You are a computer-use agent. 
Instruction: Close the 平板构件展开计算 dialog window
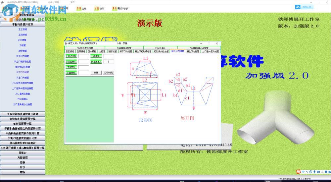click(x=216, y=43)
